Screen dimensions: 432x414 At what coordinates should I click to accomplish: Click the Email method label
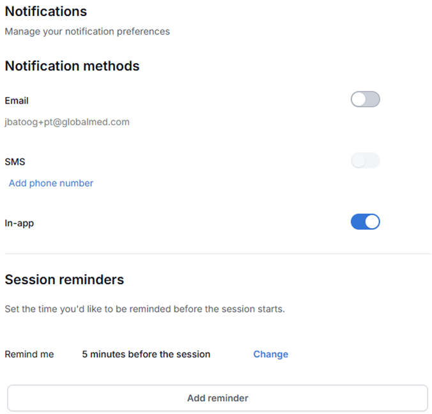17,100
